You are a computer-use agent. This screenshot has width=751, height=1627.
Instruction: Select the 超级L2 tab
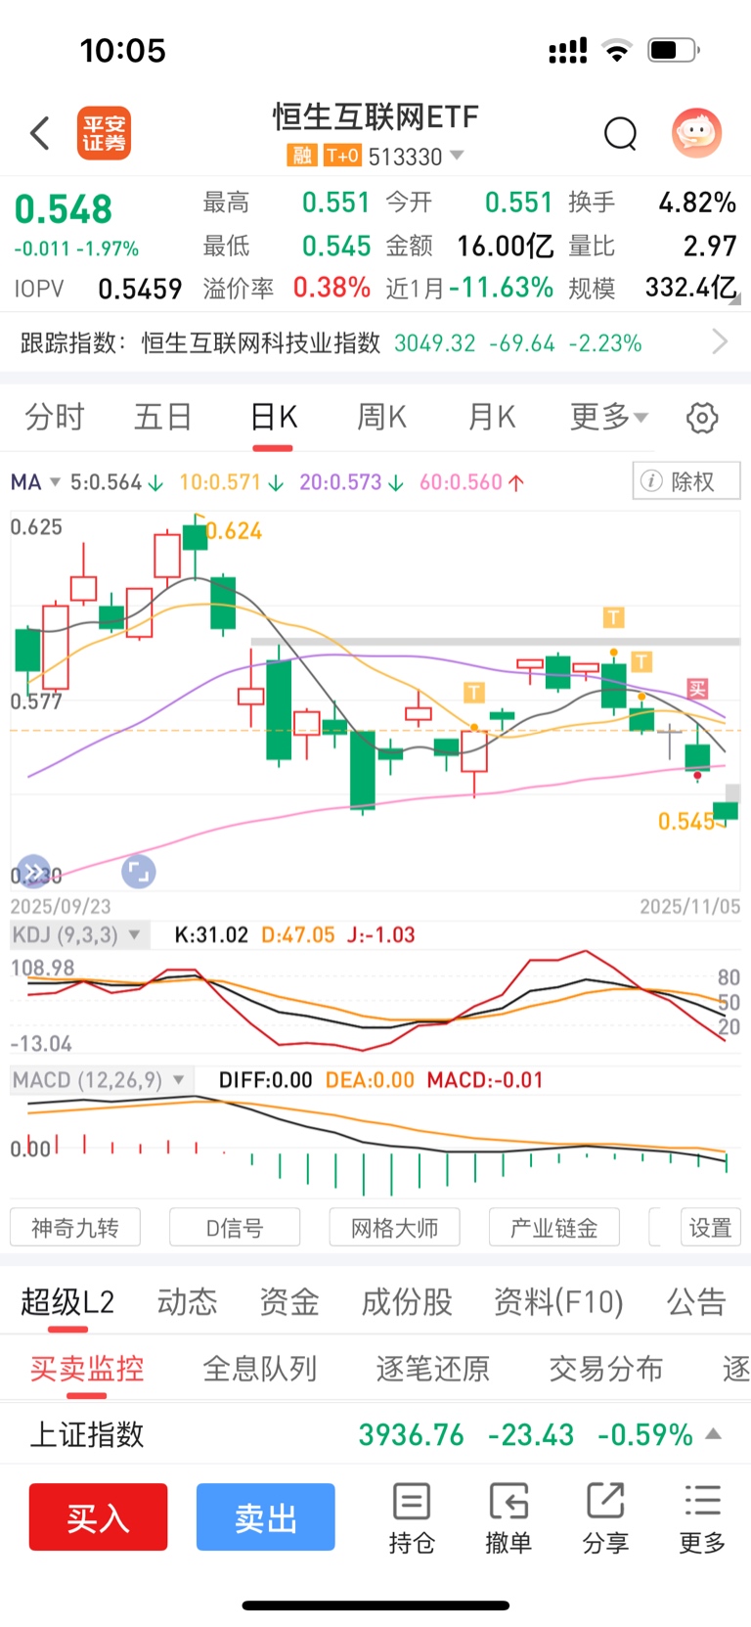(67, 1302)
